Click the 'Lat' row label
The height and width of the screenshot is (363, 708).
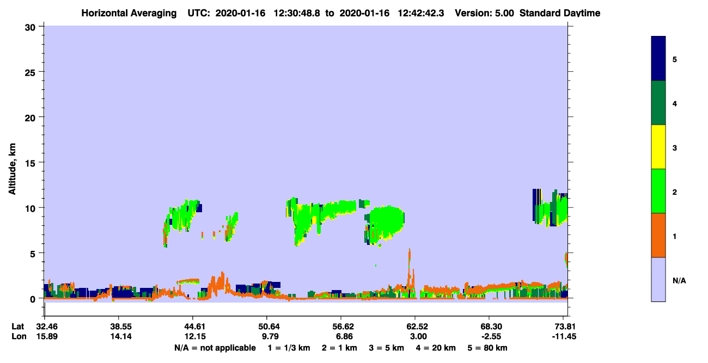pos(19,327)
